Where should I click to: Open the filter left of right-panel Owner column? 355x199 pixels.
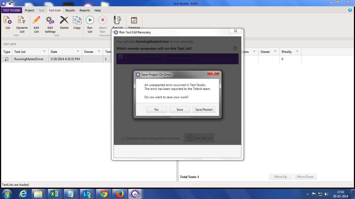254,52
